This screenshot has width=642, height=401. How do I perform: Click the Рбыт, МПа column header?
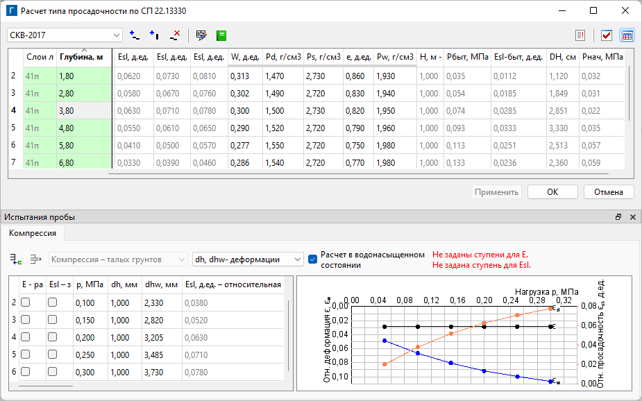(467, 58)
